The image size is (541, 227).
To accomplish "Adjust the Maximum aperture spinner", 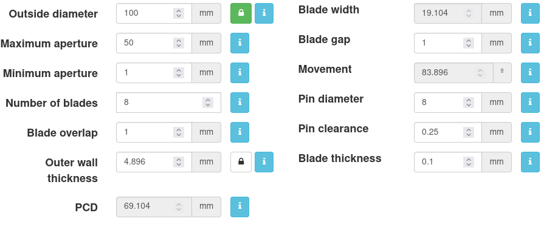I will click(x=178, y=43).
